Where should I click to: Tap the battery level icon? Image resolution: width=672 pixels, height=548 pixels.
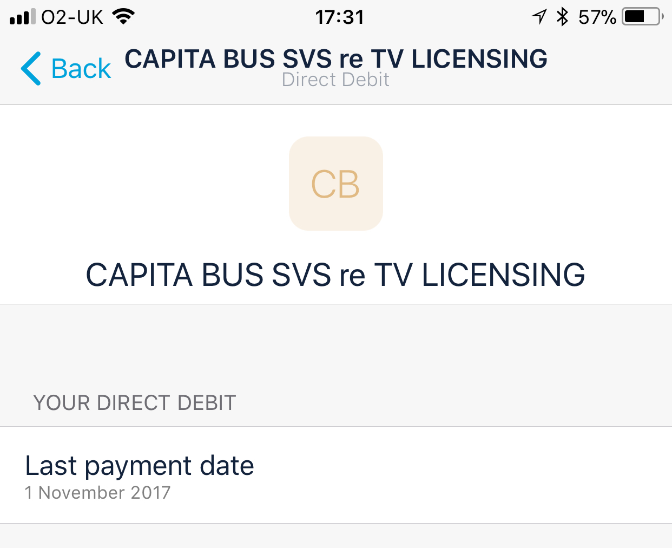tap(642, 17)
